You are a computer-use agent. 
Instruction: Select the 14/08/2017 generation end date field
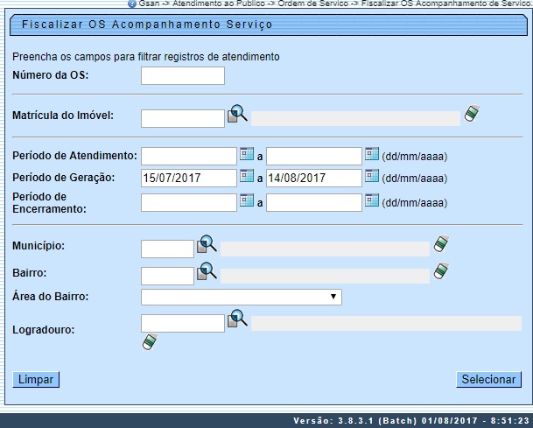pos(314,179)
